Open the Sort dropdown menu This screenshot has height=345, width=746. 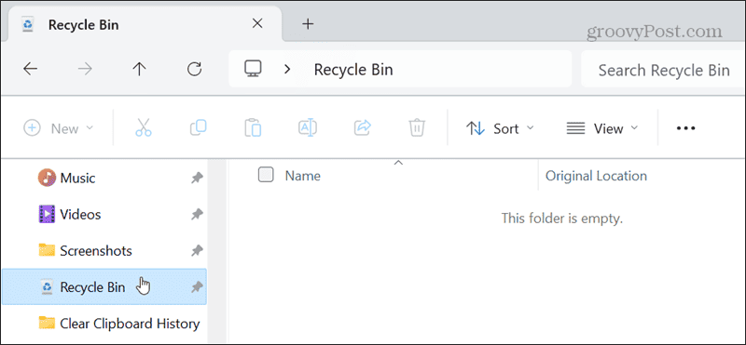pyautogui.click(x=500, y=128)
